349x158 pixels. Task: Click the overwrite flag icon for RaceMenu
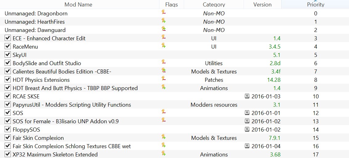click(x=164, y=46)
